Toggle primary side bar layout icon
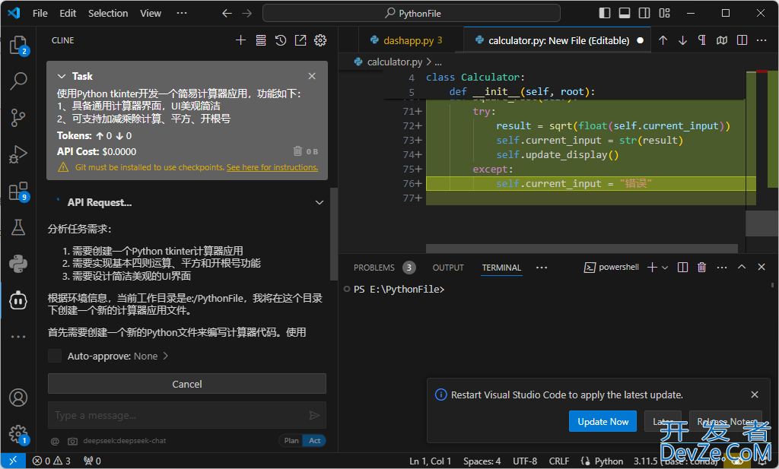Viewport: 779px width, 469px height. click(x=605, y=13)
